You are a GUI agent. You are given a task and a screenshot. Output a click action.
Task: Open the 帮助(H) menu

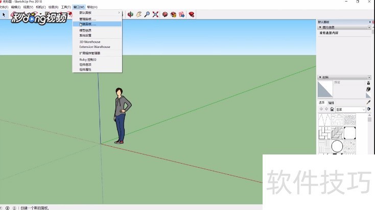92,7
